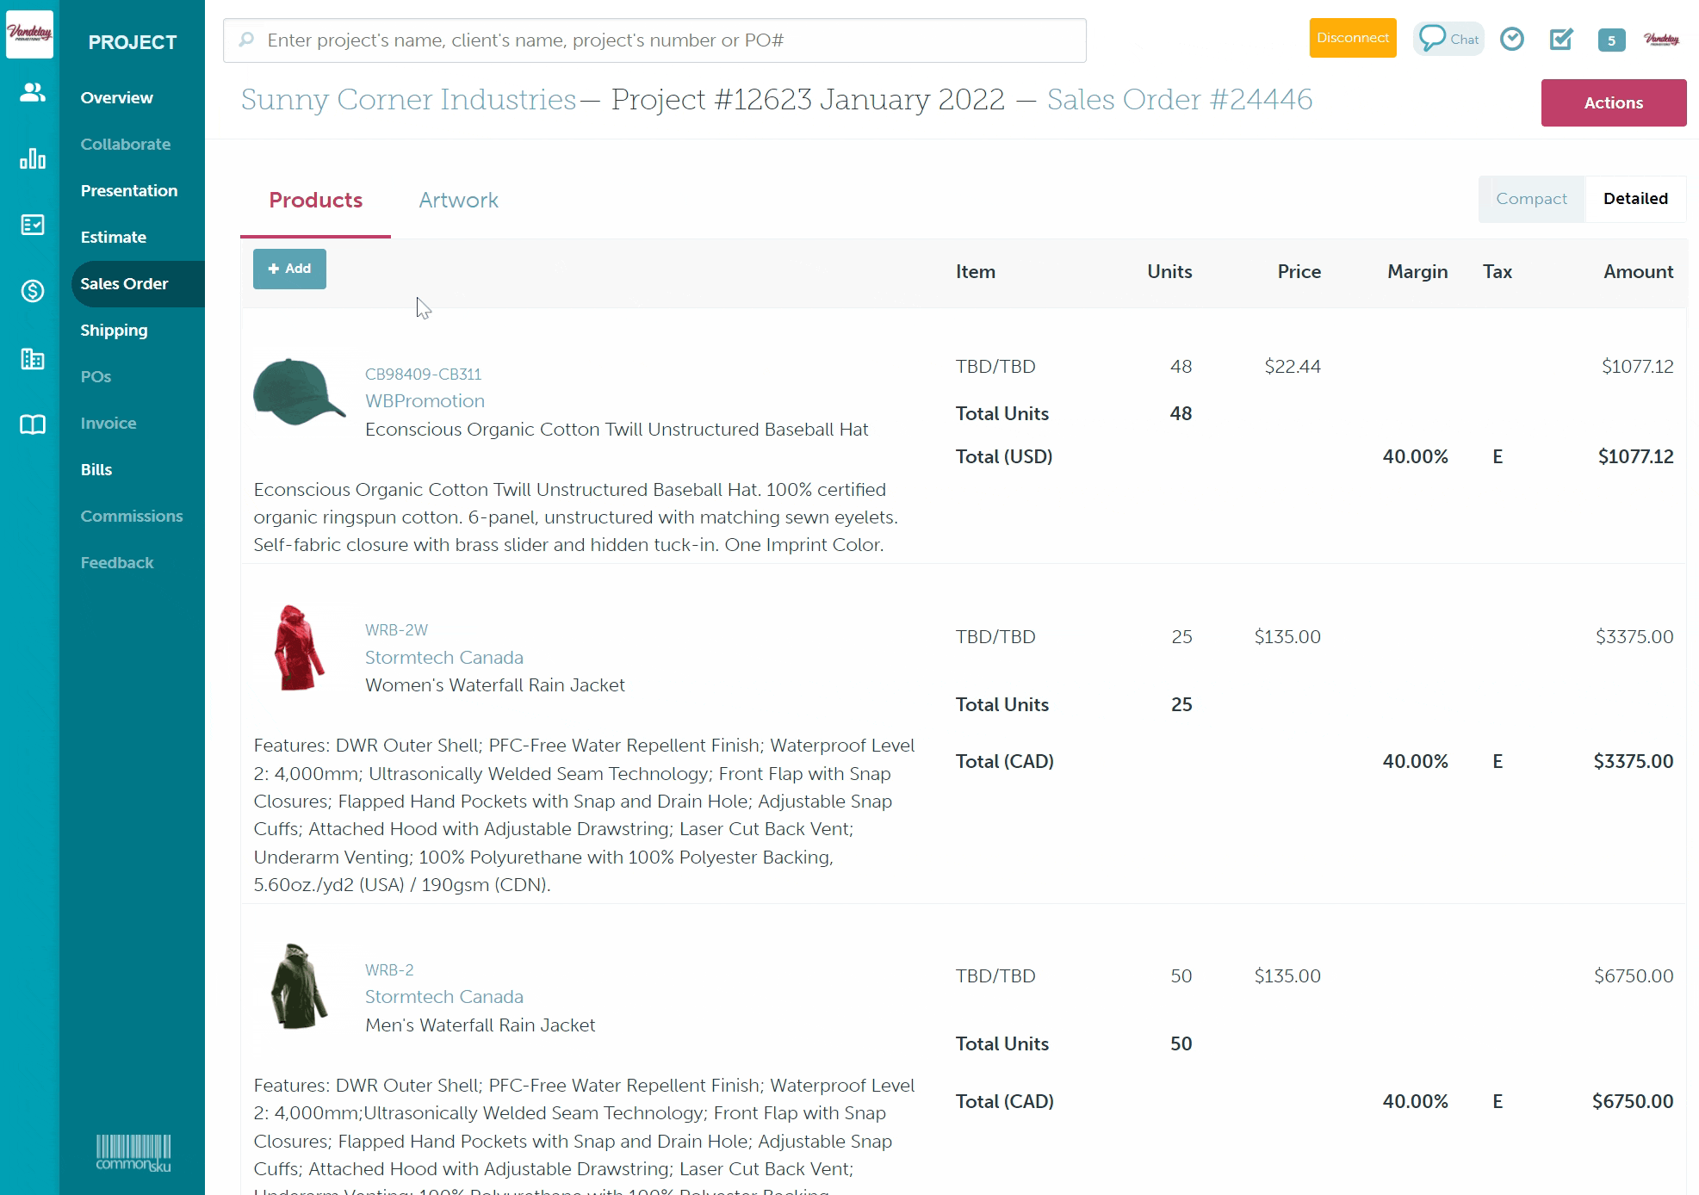The width and height of the screenshot is (1699, 1195).
Task: Open the notifications badge showing 5
Action: [1610, 40]
